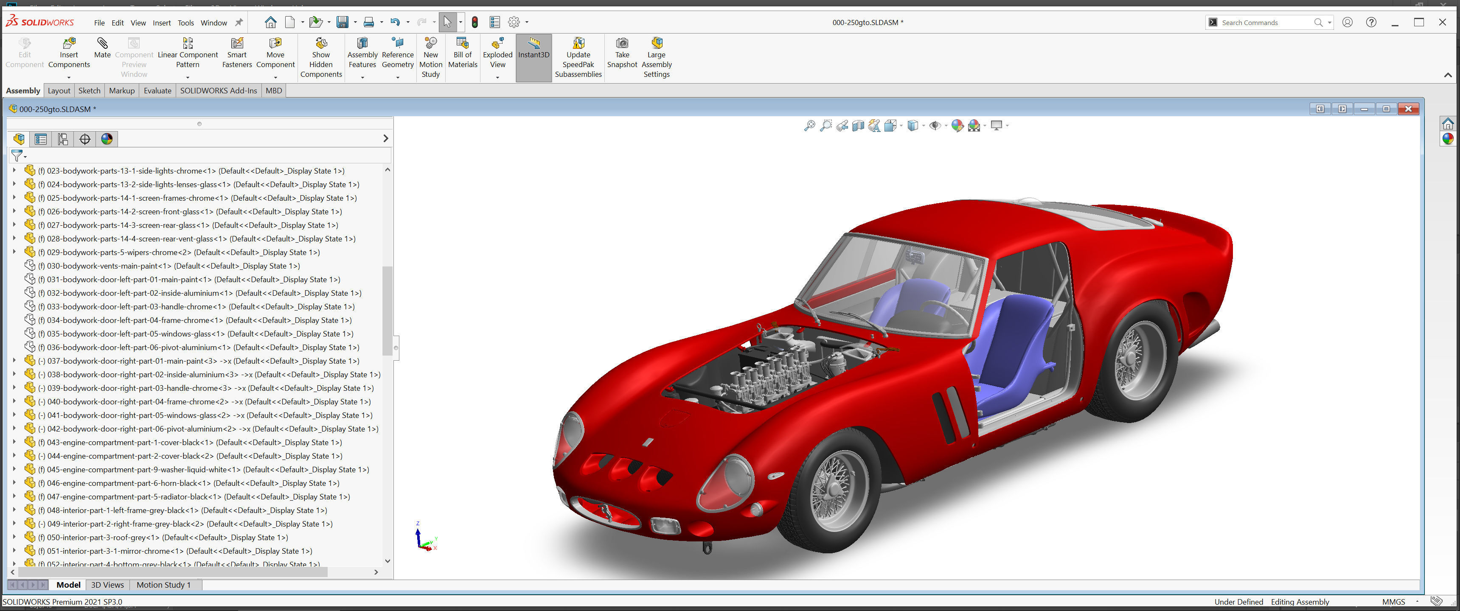Open Dynamic Annotation Views icon
1460x611 pixels.
pyautogui.click(x=874, y=125)
